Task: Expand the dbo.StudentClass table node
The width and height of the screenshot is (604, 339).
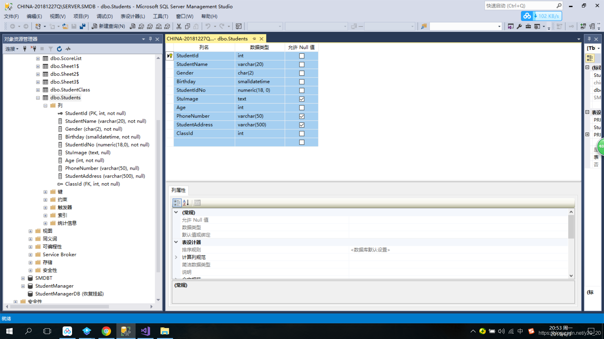Action: point(38,90)
